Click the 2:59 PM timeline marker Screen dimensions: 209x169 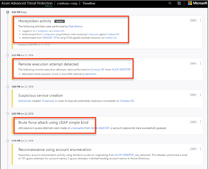(x=8, y=141)
